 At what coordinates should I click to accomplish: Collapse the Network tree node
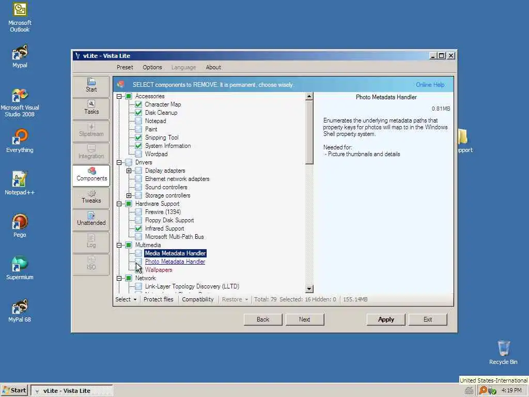tap(119, 278)
